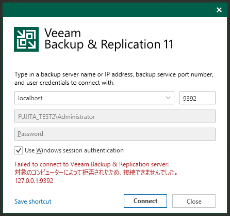Click the FUJITA_TEST2\Administrator username field
Image resolution: width=230 pixels, height=216 pixels.
[115, 116]
